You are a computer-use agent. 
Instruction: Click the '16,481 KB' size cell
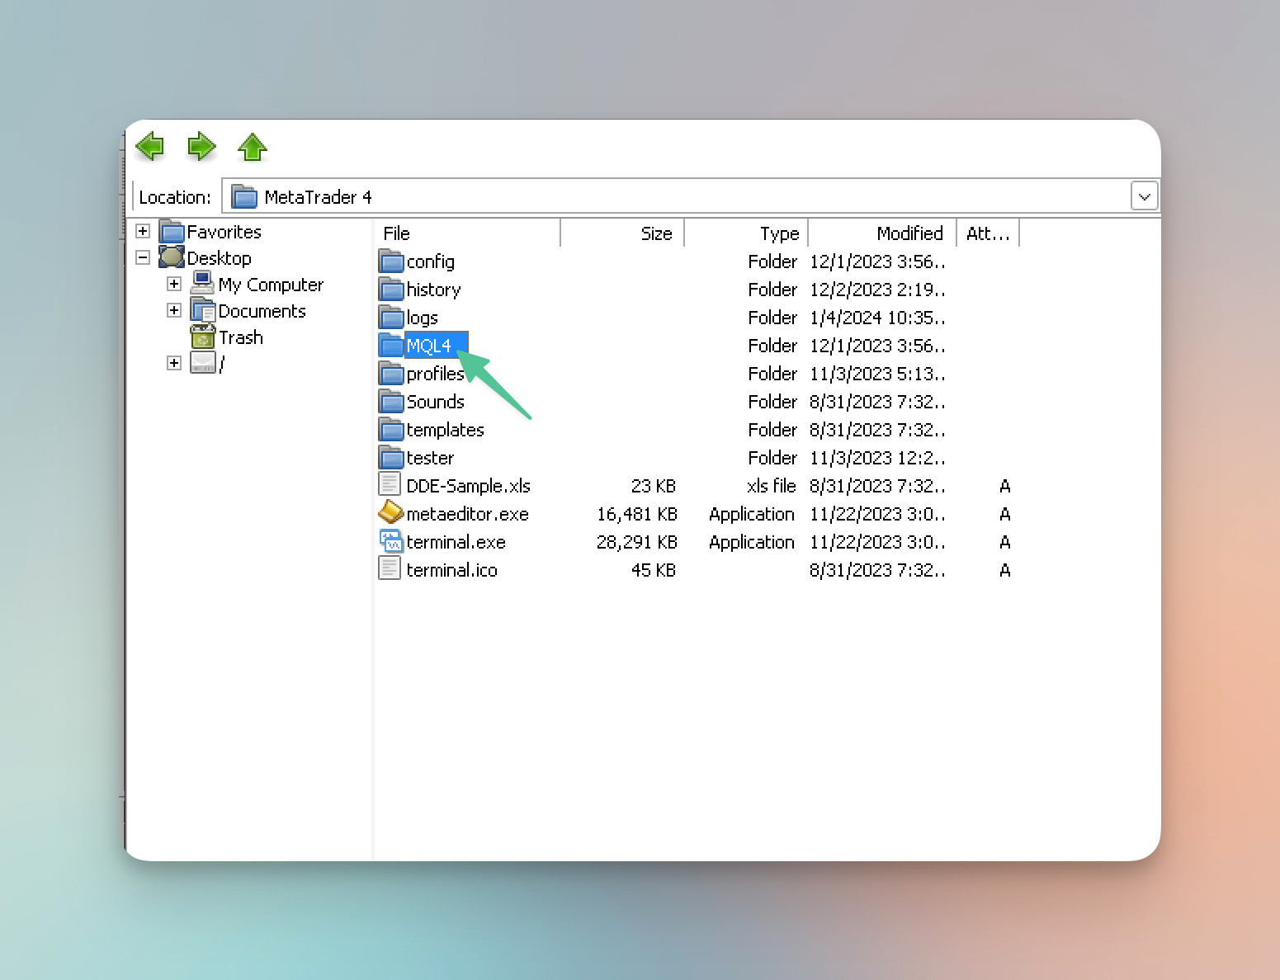coord(637,514)
